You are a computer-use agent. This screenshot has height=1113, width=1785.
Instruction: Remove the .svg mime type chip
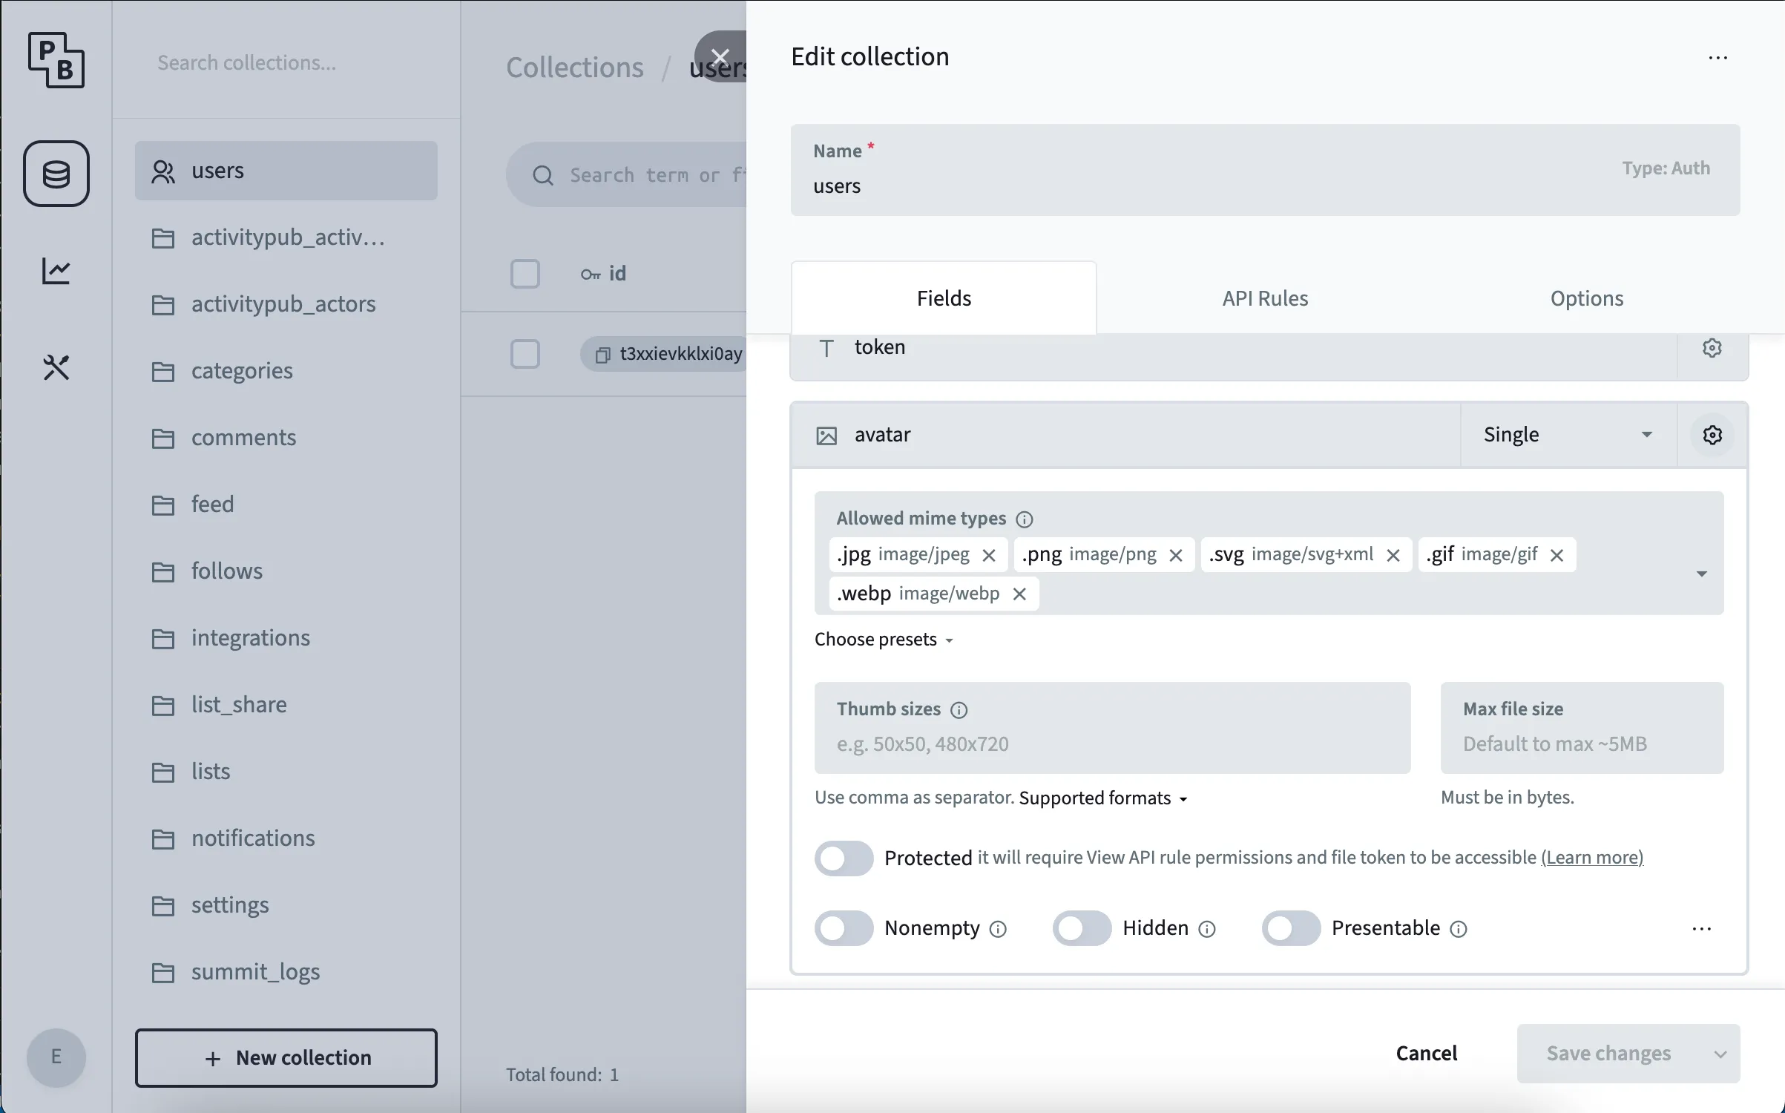tap(1393, 555)
